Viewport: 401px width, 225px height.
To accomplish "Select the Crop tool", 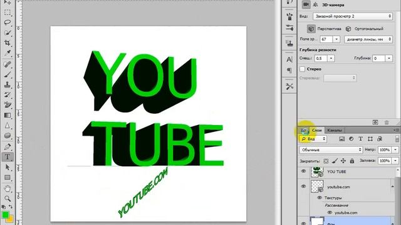I will click(x=8, y=43).
